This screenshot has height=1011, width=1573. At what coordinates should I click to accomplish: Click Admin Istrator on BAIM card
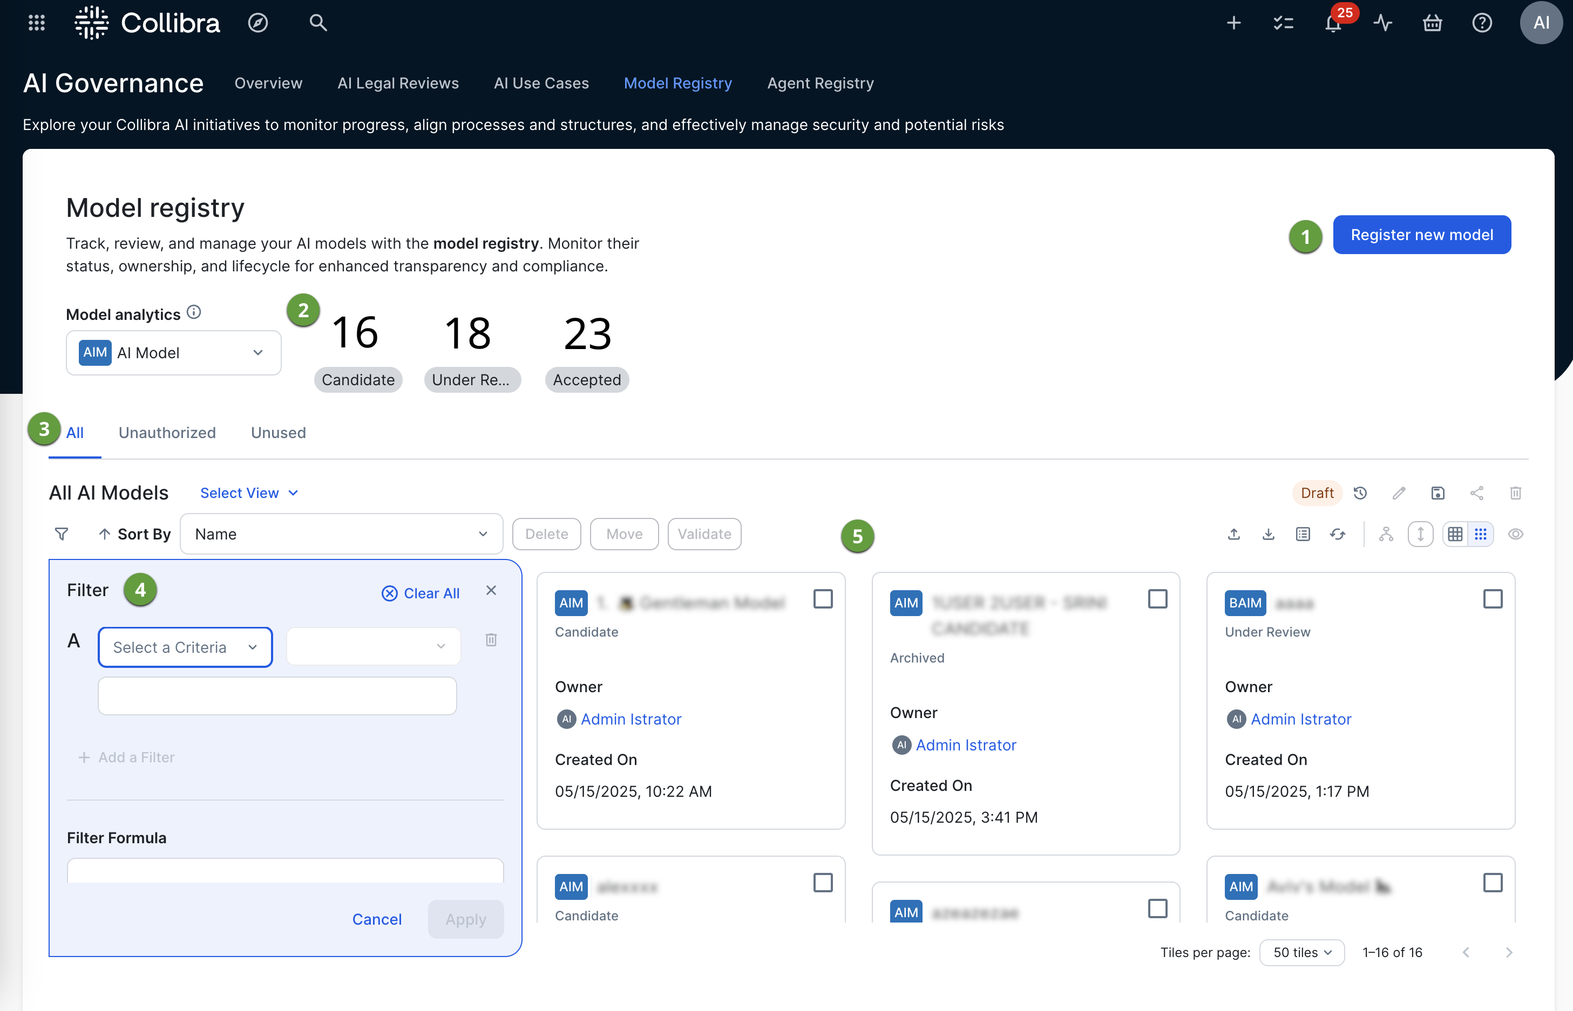(1300, 719)
